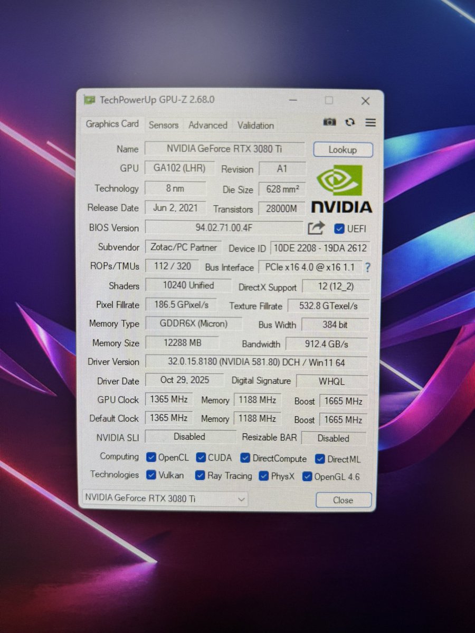The image size is (475, 633).
Task: Click the Bus Interface field PCIe x16 4.0
Action: click(x=310, y=267)
